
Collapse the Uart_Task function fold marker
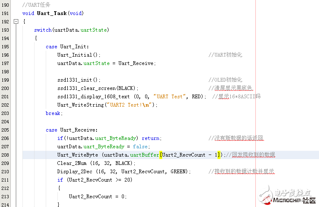(16, 21)
